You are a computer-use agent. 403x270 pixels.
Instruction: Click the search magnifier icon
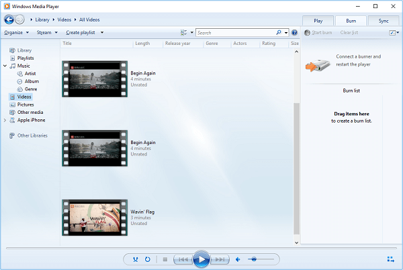279,33
